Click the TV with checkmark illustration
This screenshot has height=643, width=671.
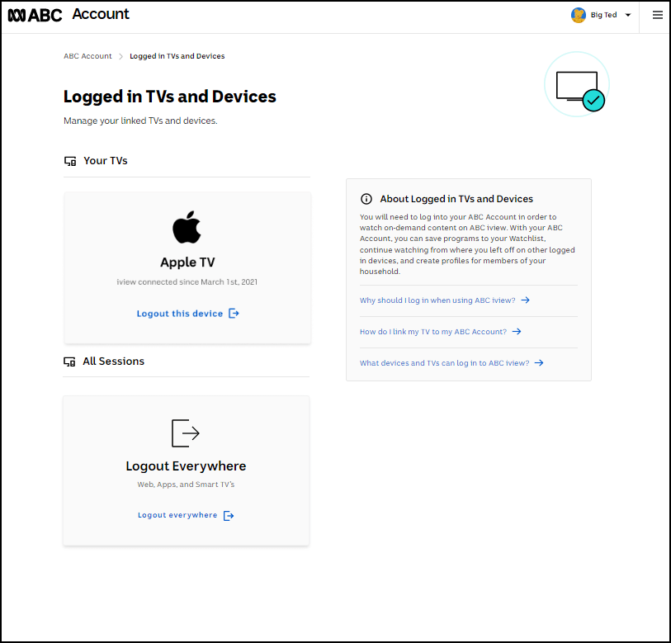(576, 84)
